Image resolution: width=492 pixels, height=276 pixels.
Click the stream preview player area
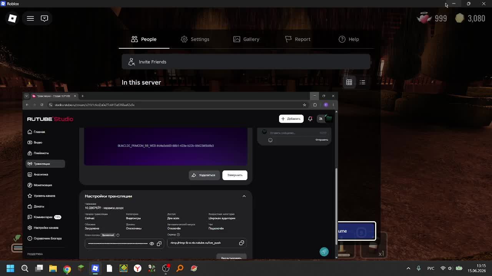[x=166, y=147]
